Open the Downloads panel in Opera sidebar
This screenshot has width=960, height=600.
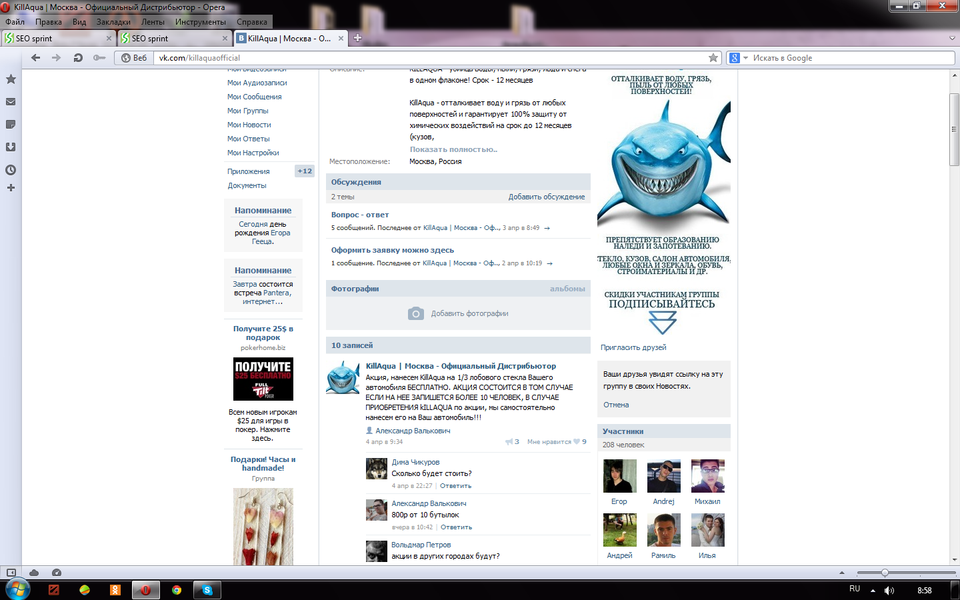(x=11, y=147)
